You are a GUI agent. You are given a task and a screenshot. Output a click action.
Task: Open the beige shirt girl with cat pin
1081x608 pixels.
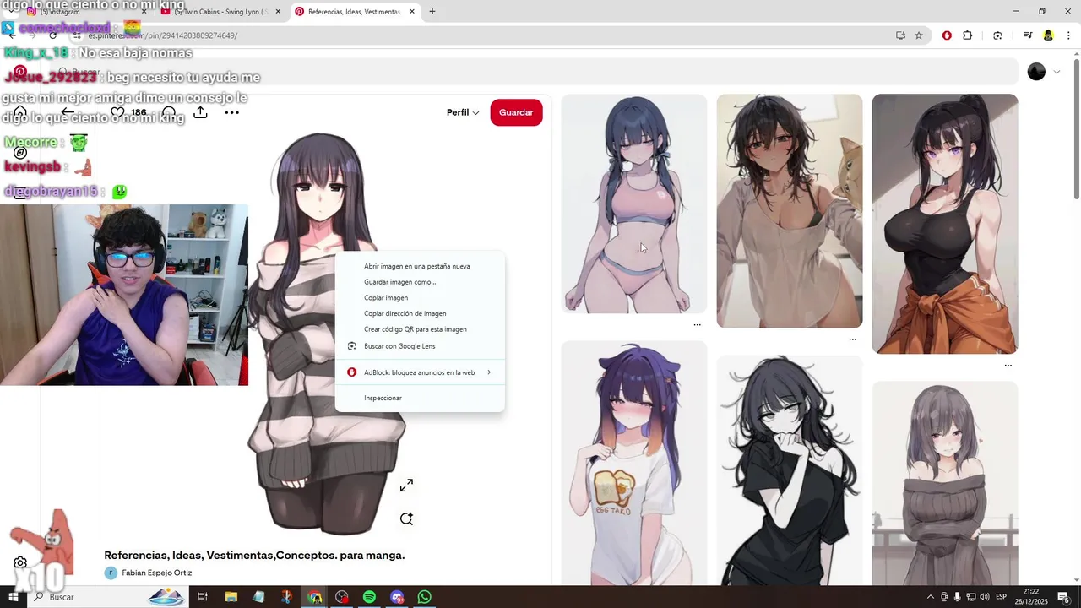click(790, 210)
